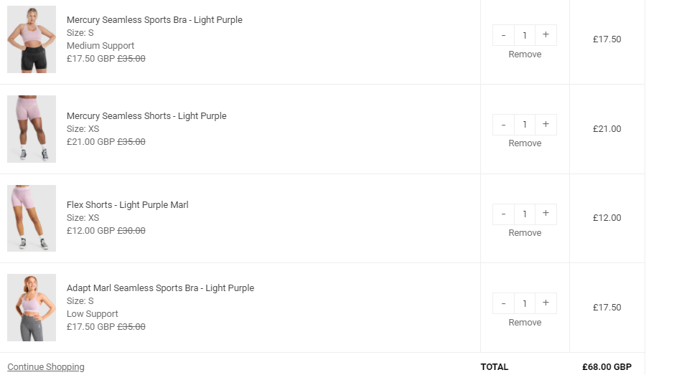Increase Mercury Seamless Sports Bra quantity
This screenshot has width=697, height=375.
click(546, 35)
